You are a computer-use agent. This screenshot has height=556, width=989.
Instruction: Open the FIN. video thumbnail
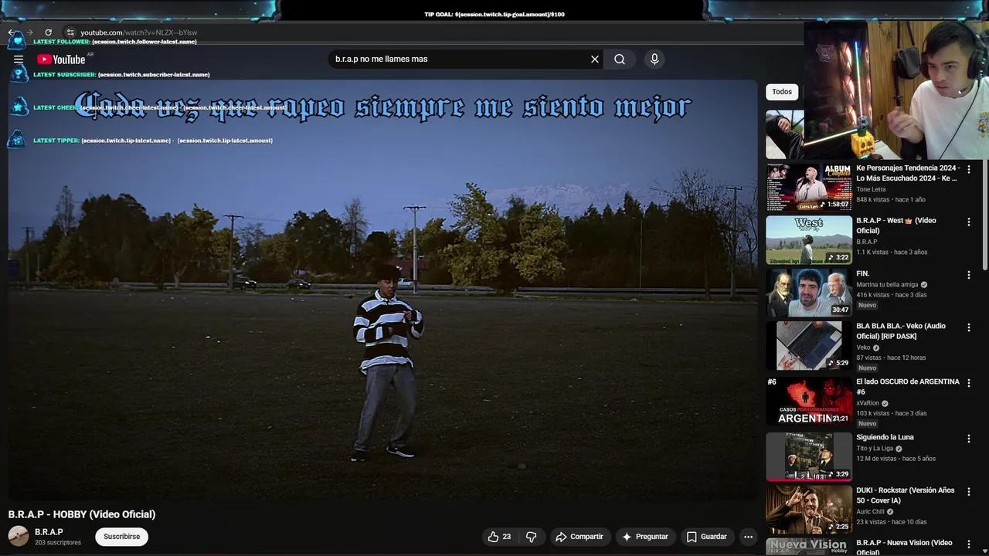pos(809,292)
